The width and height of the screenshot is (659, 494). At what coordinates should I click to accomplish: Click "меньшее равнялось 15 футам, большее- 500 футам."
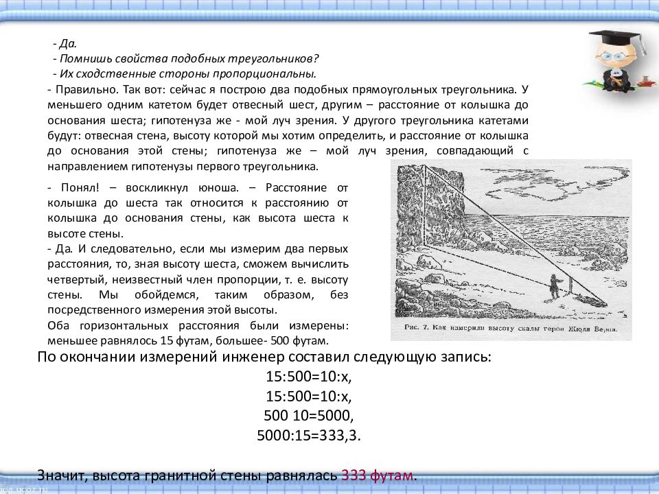coord(188,340)
